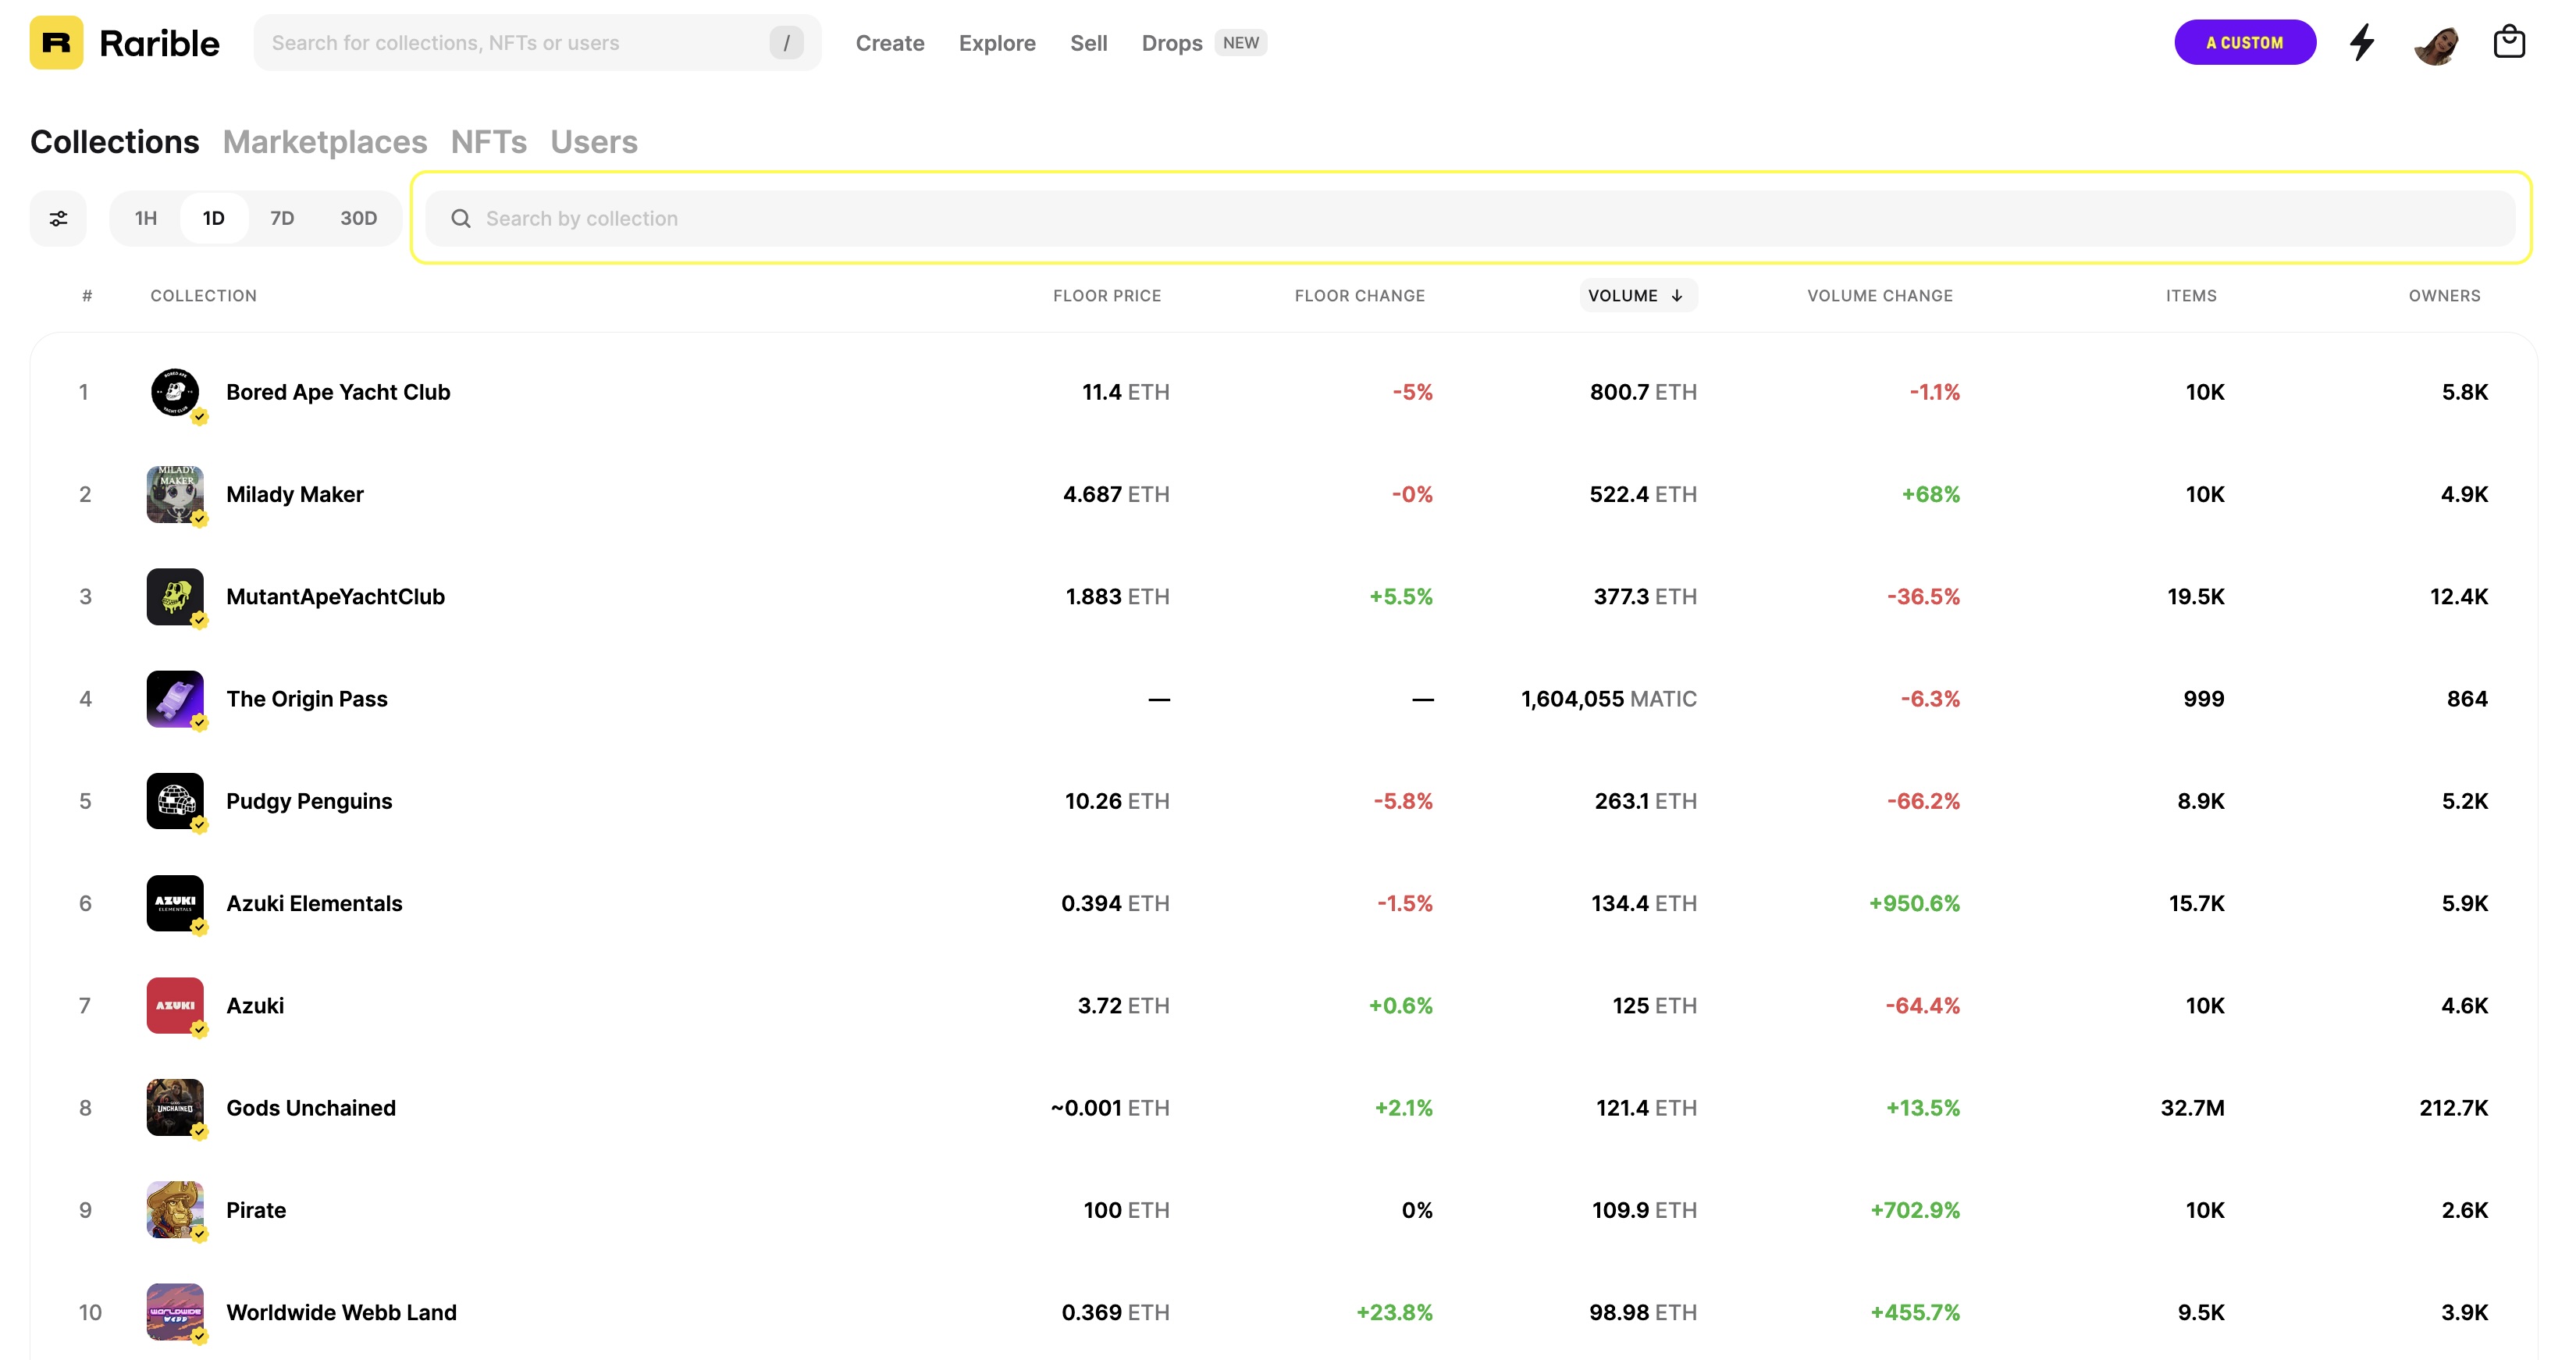Click the A CUSTOM purple button
2576x1360 pixels.
tap(2245, 43)
